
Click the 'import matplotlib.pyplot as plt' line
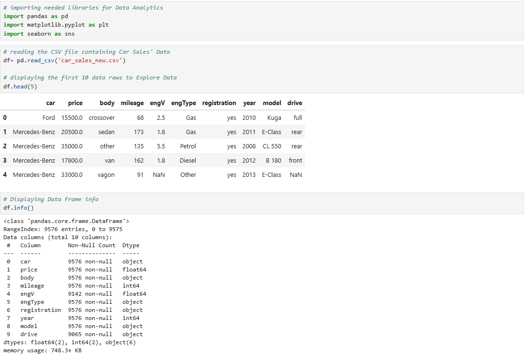point(56,25)
